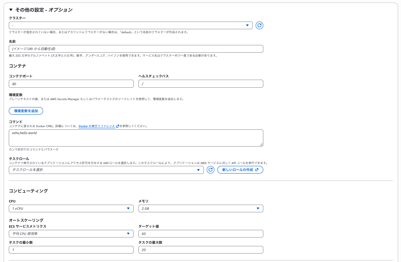Click external link icon after Docker reference
The width and height of the screenshot is (401, 262).
(118, 126)
